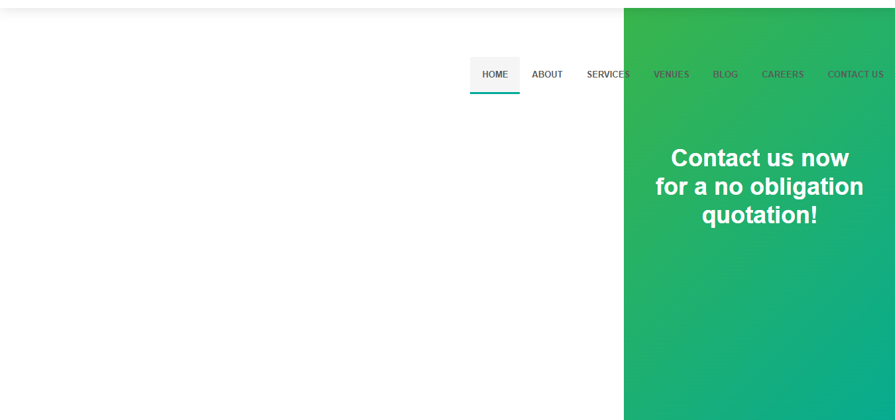Viewport: 895px width, 420px height.
Task: Click the word 'quotation!' in the banner
Action: (759, 215)
